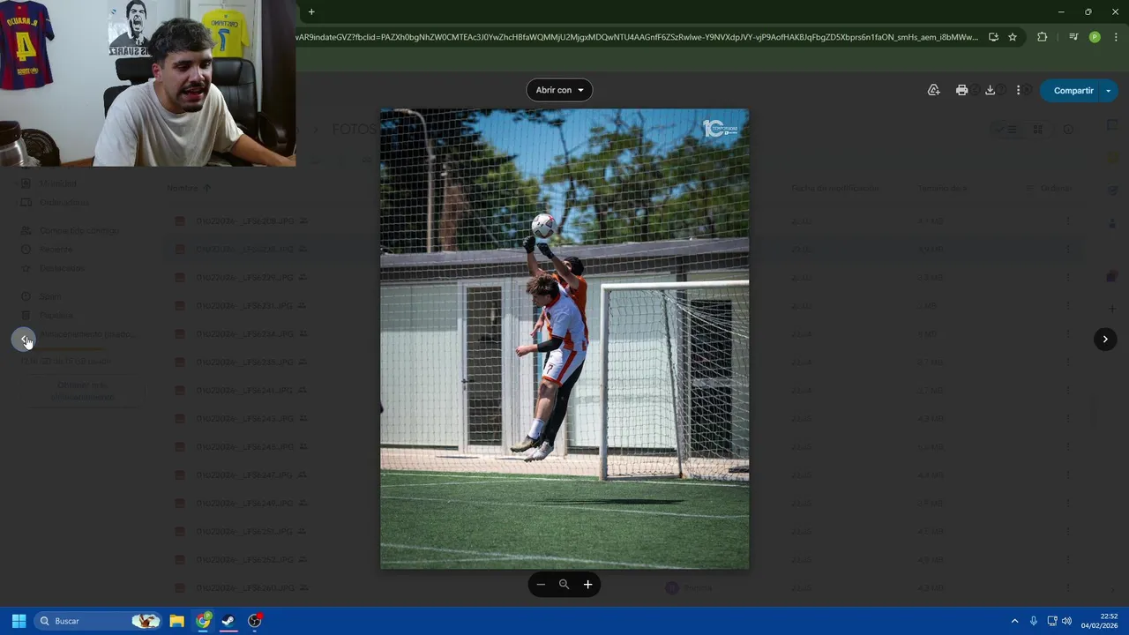The image size is (1129, 635).
Task: Open network settings tray icon
Action: click(x=1051, y=621)
